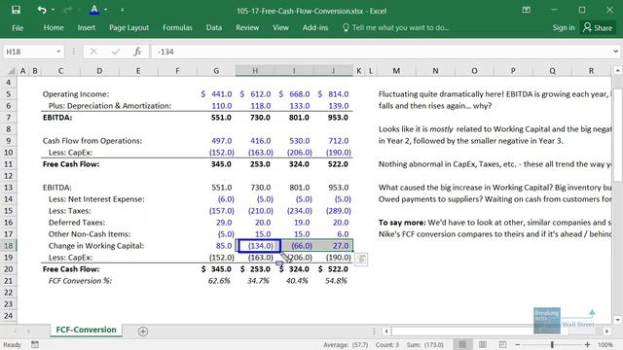This screenshot has width=623, height=350.
Task: Switch to the Insert ribbon tab
Action: [87, 28]
